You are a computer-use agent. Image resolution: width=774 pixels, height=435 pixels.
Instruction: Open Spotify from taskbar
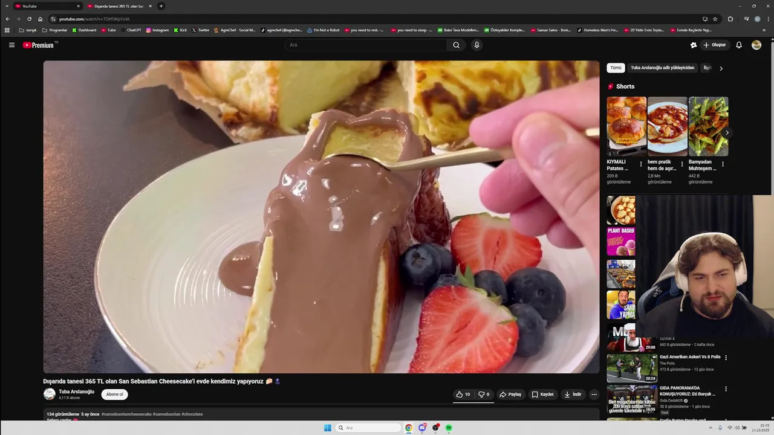(449, 428)
